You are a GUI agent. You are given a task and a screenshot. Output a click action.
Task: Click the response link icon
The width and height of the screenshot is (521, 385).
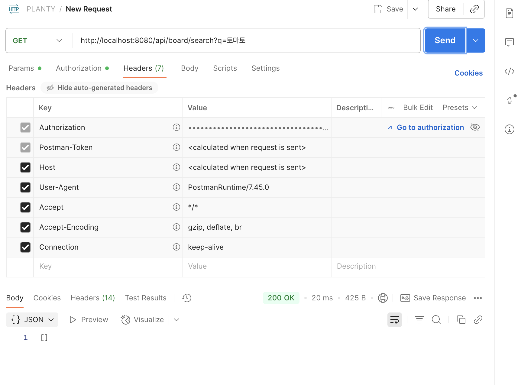point(478,320)
